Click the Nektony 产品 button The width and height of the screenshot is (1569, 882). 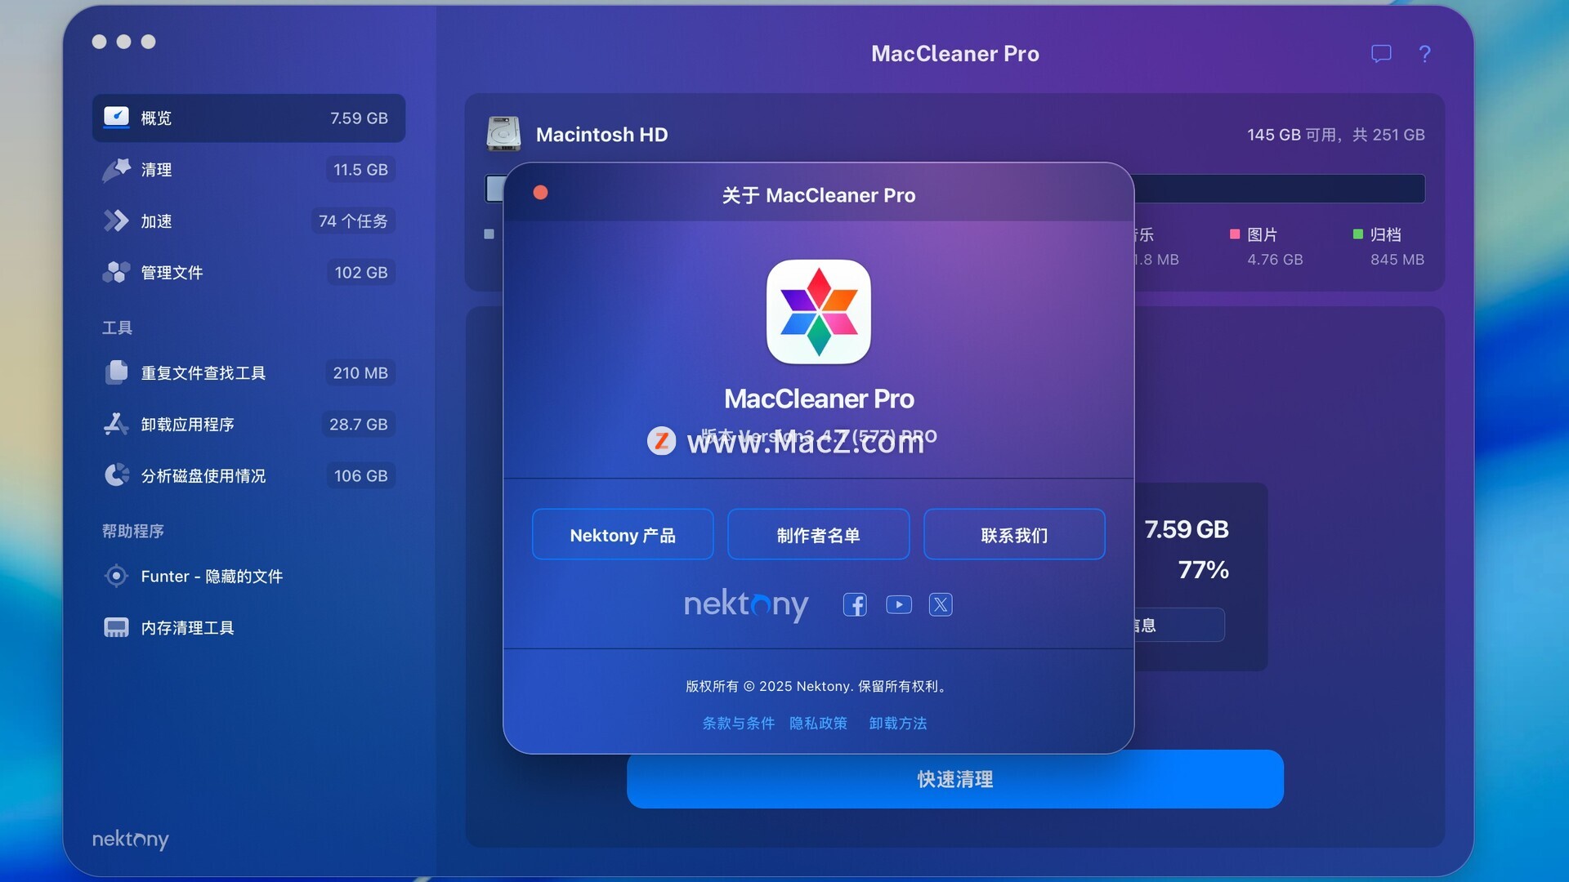623,535
